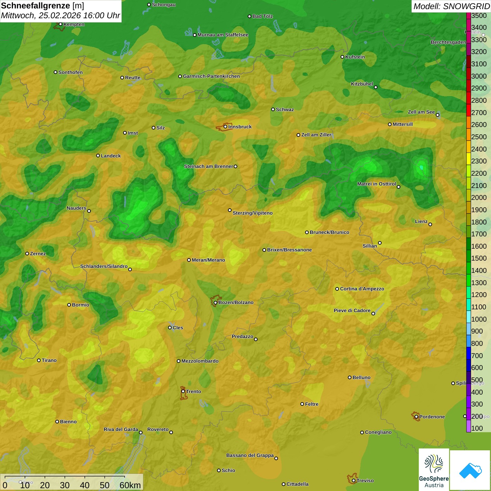Click the Predazzo label
This screenshot has height=491, width=491.
pos(242,336)
